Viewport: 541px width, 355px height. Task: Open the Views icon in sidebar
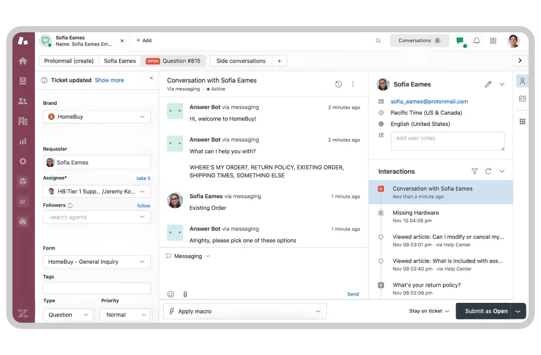click(23, 81)
